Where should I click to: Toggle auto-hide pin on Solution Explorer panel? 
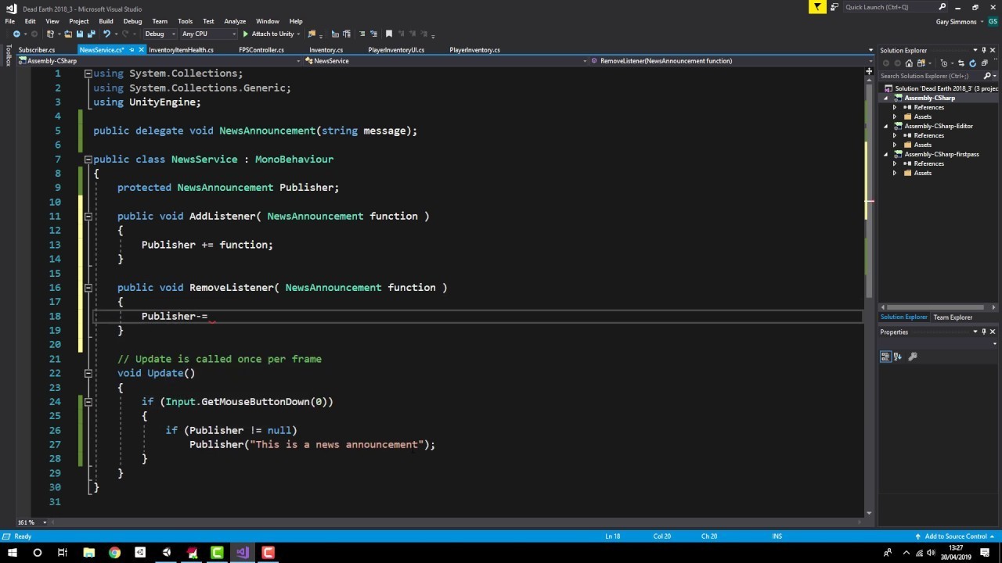984,50
